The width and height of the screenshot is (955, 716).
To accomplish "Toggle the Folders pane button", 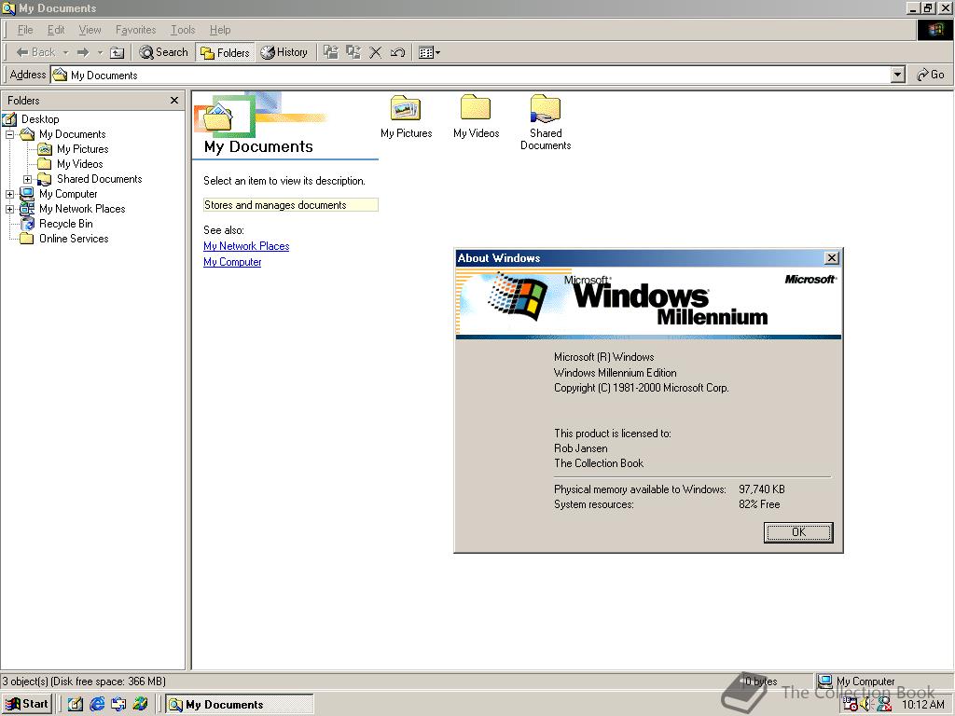I will coord(226,52).
